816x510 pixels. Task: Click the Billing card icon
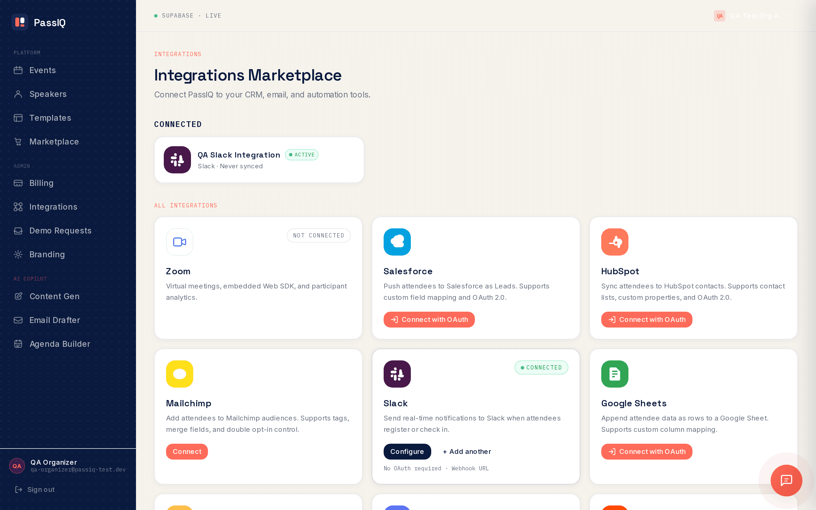(18, 183)
